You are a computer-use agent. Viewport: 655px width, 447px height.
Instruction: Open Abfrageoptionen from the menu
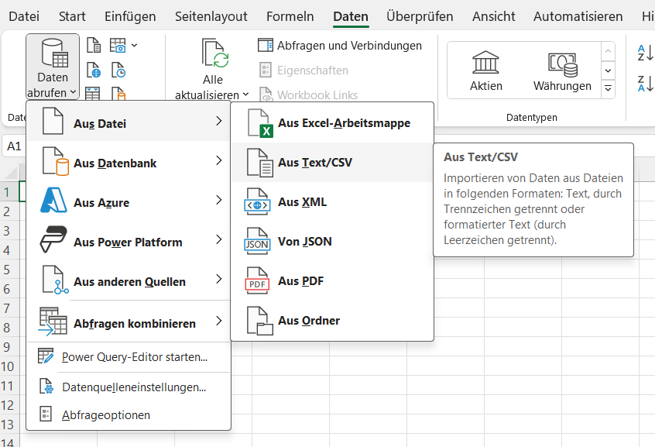click(129, 414)
